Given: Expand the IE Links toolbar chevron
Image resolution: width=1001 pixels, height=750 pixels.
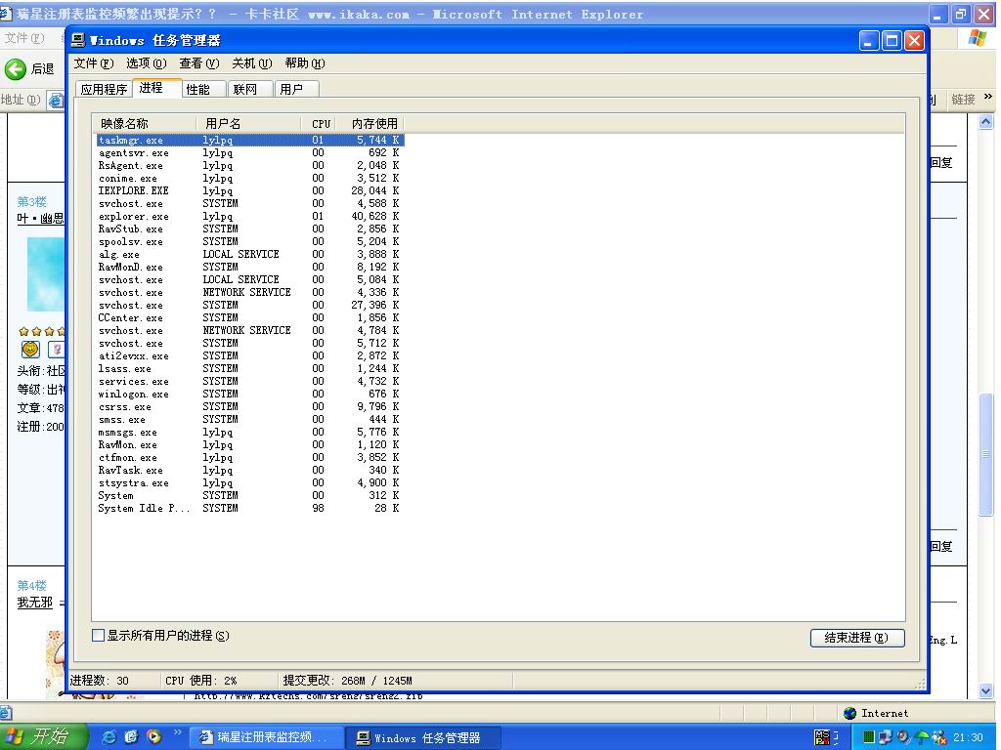Looking at the screenshot, I should pyautogui.click(x=988, y=97).
